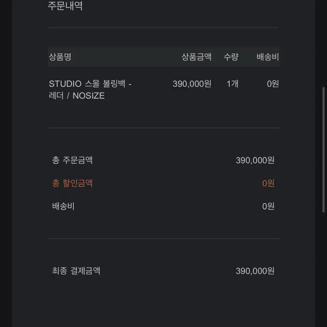This screenshot has width=327, height=327.
Task: Click the 배송비 column header
Action: coord(268,57)
